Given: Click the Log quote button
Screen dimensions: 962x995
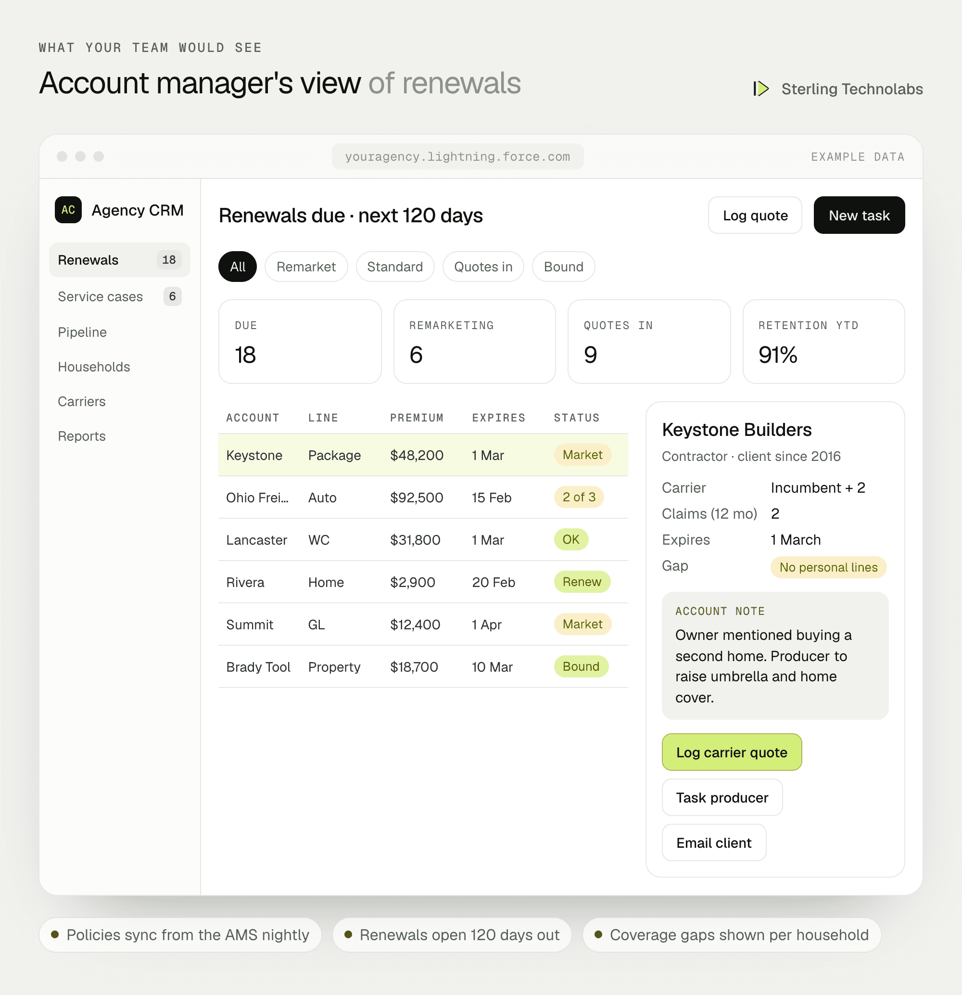Looking at the screenshot, I should (755, 215).
